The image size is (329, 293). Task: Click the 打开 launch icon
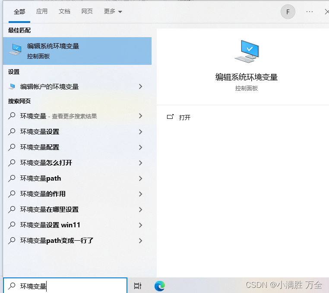(170, 117)
